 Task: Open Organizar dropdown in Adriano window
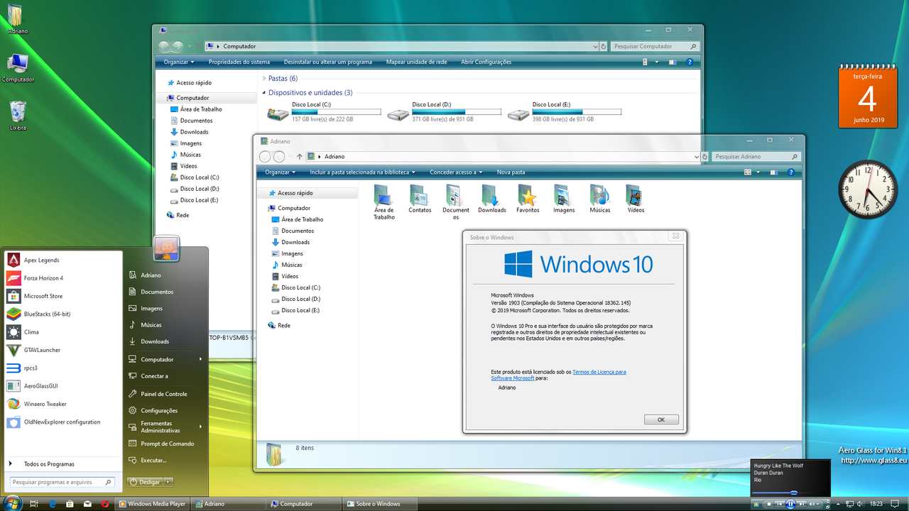coord(281,172)
